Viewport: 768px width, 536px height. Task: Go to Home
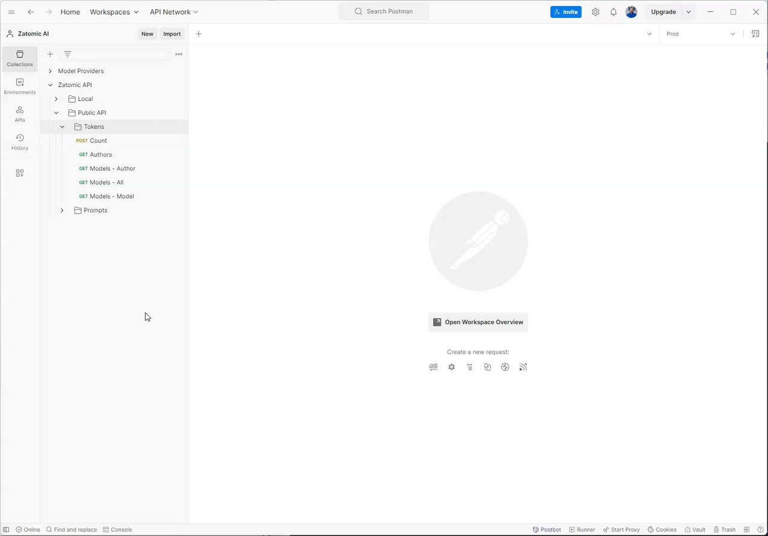pos(70,12)
